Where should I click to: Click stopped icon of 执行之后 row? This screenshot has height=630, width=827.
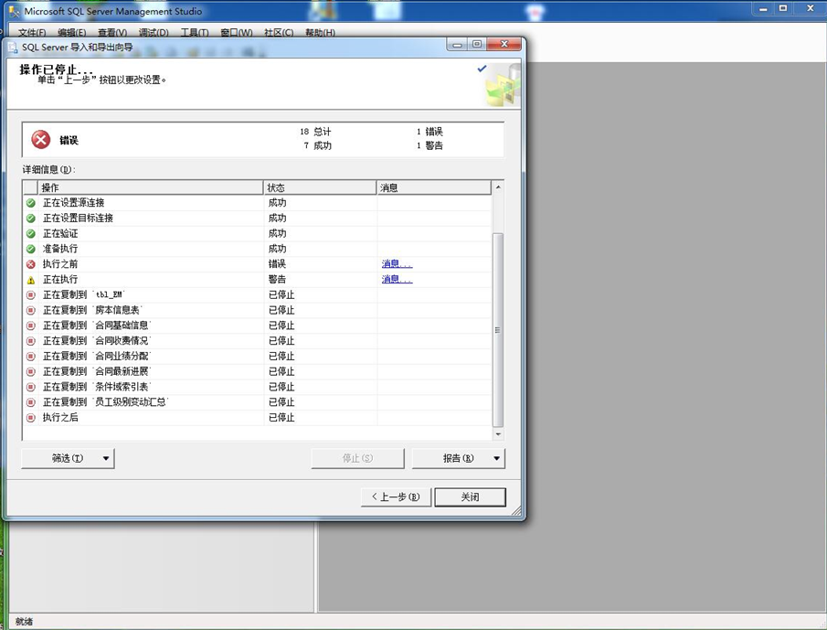coord(30,417)
